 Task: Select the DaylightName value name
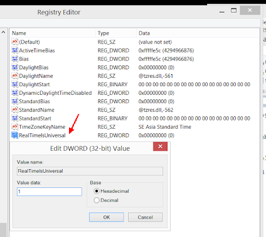coord(36,76)
